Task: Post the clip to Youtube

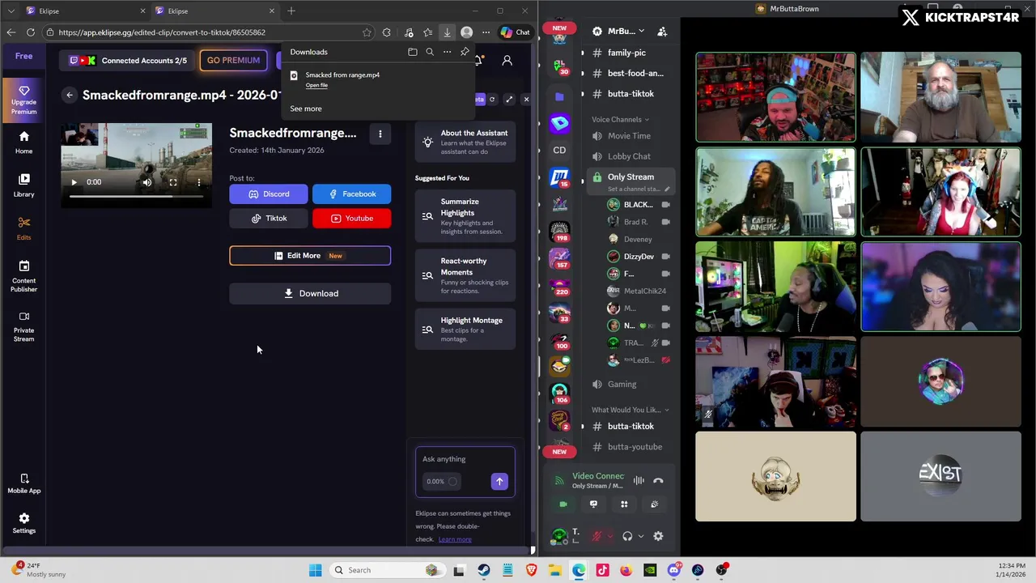Action: (x=351, y=218)
